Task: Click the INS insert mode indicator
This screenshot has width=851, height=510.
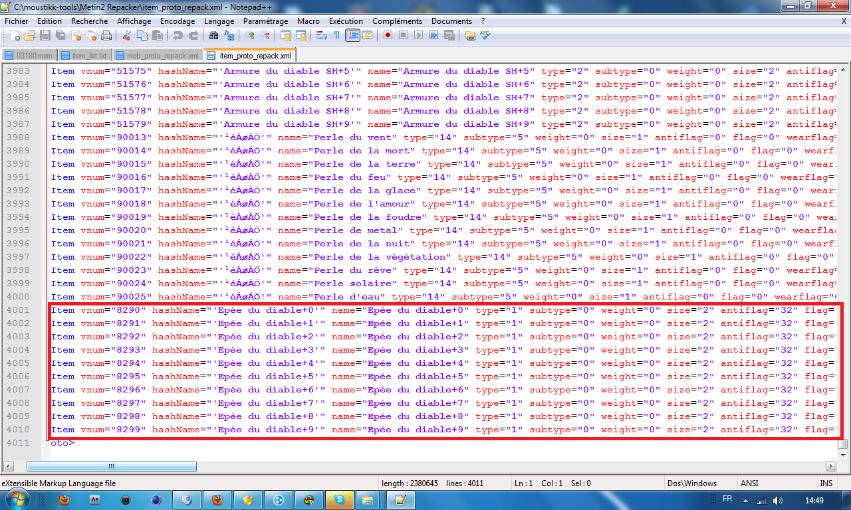Action: pyautogui.click(x=826, y=483)
